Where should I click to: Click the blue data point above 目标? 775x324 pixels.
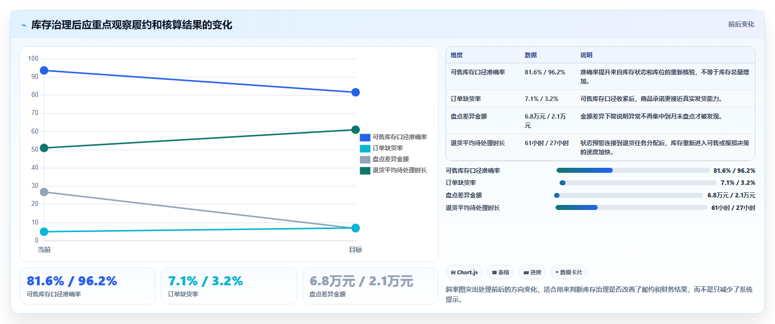(x=356, y=92)
